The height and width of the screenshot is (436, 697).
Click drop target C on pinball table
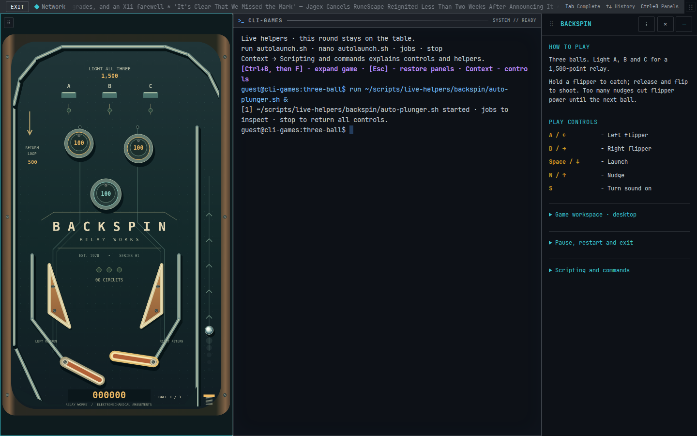coord(151,95)
